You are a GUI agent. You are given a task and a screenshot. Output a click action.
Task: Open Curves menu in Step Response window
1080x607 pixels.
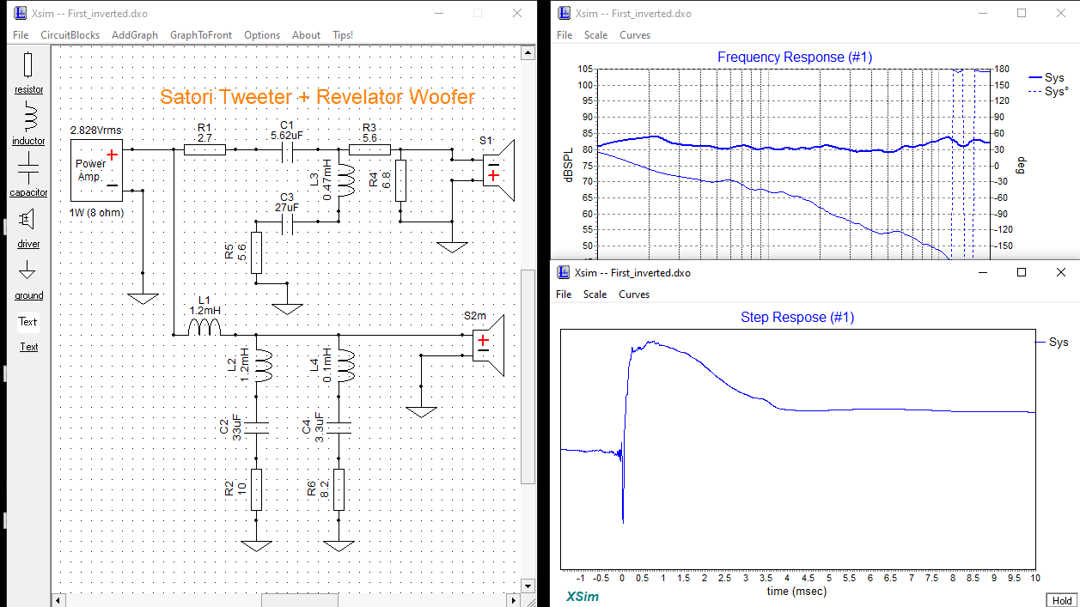(x=635, y=294)
